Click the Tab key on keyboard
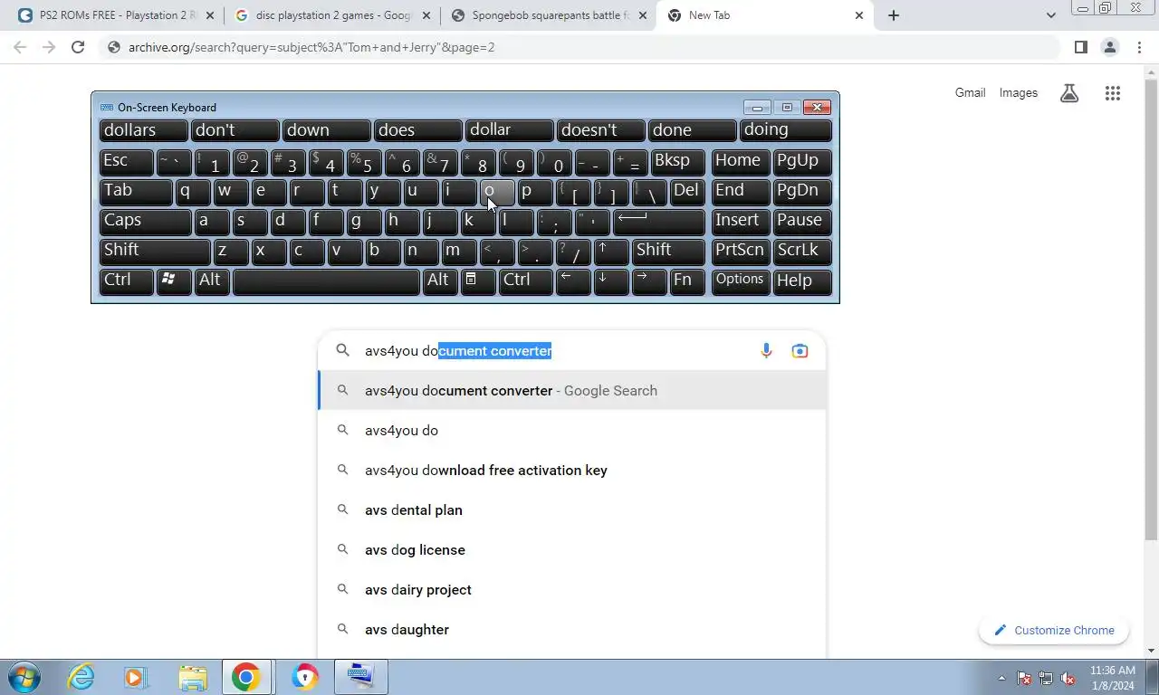Viewport: 1159px width, 695px height. [136, 192]
